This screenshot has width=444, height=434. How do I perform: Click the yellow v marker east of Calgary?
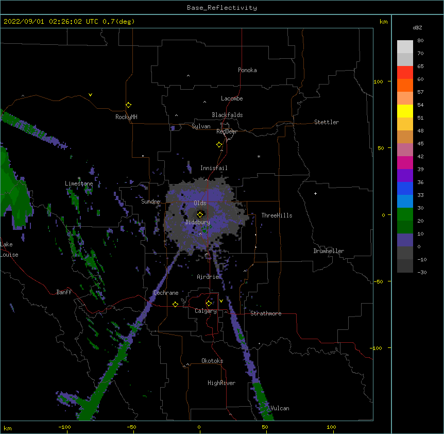[221, 301]
